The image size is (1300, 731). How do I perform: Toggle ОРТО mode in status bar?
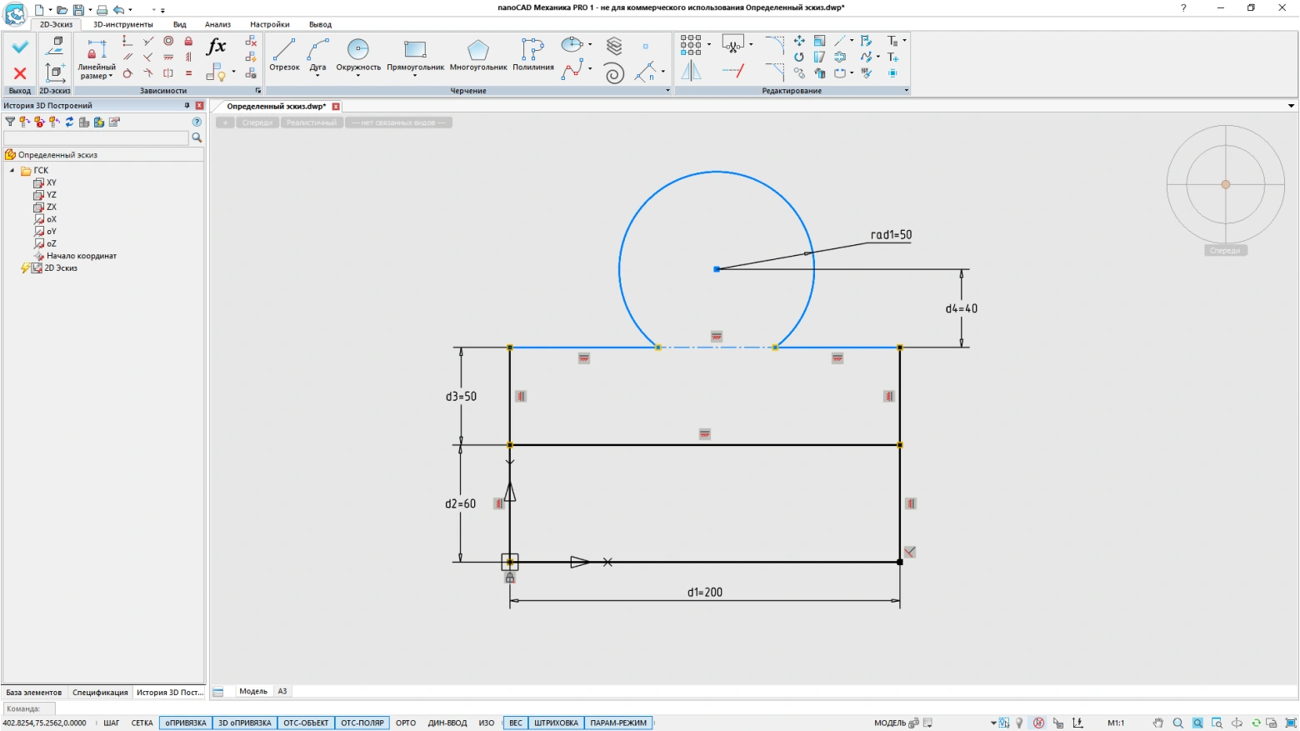click(x=406, y=723)
